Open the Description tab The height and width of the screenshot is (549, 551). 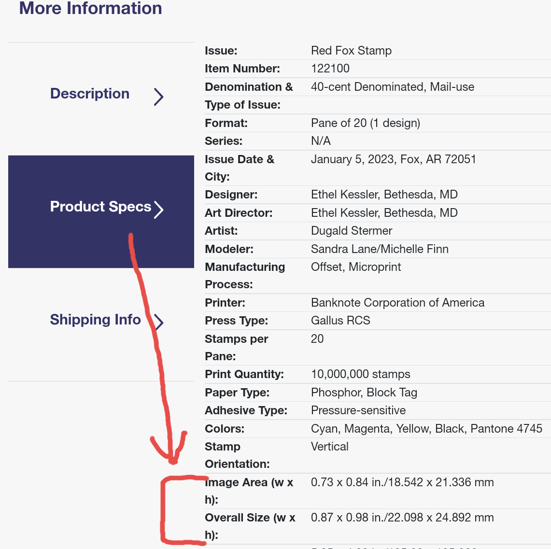[101, 99]
